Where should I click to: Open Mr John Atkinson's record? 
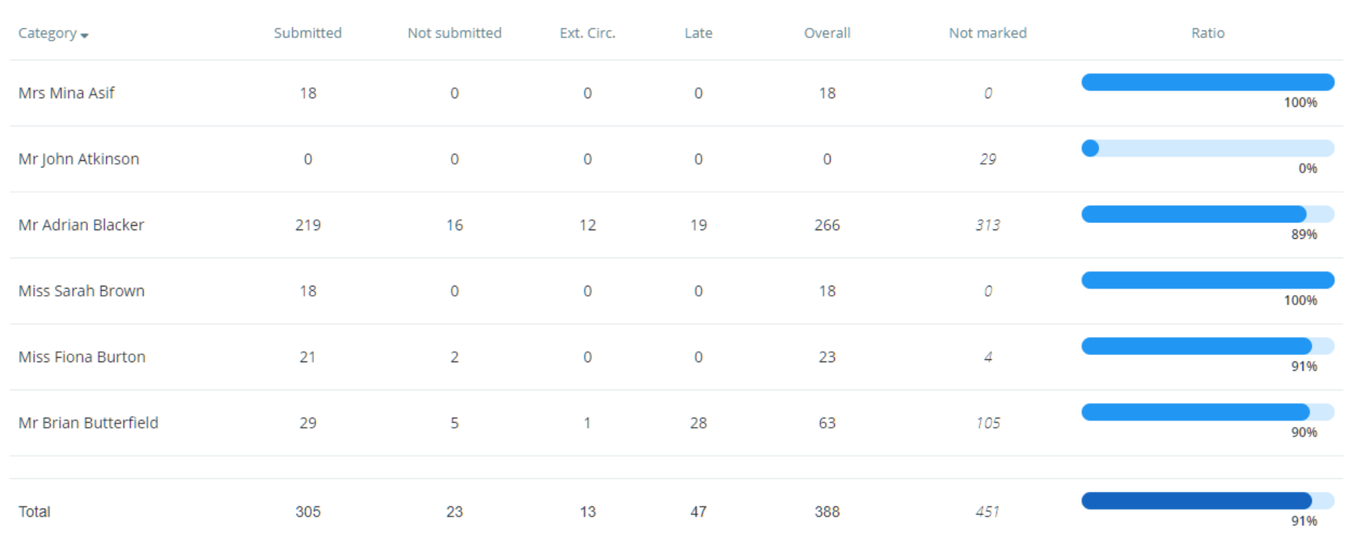tap(79, 159)
